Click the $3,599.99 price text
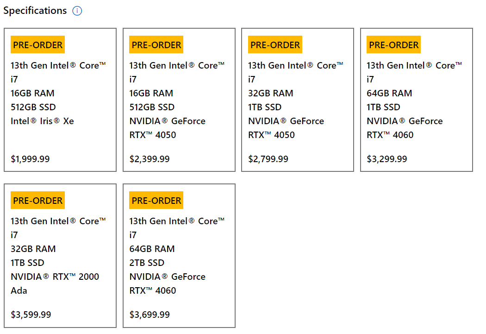 31,315
